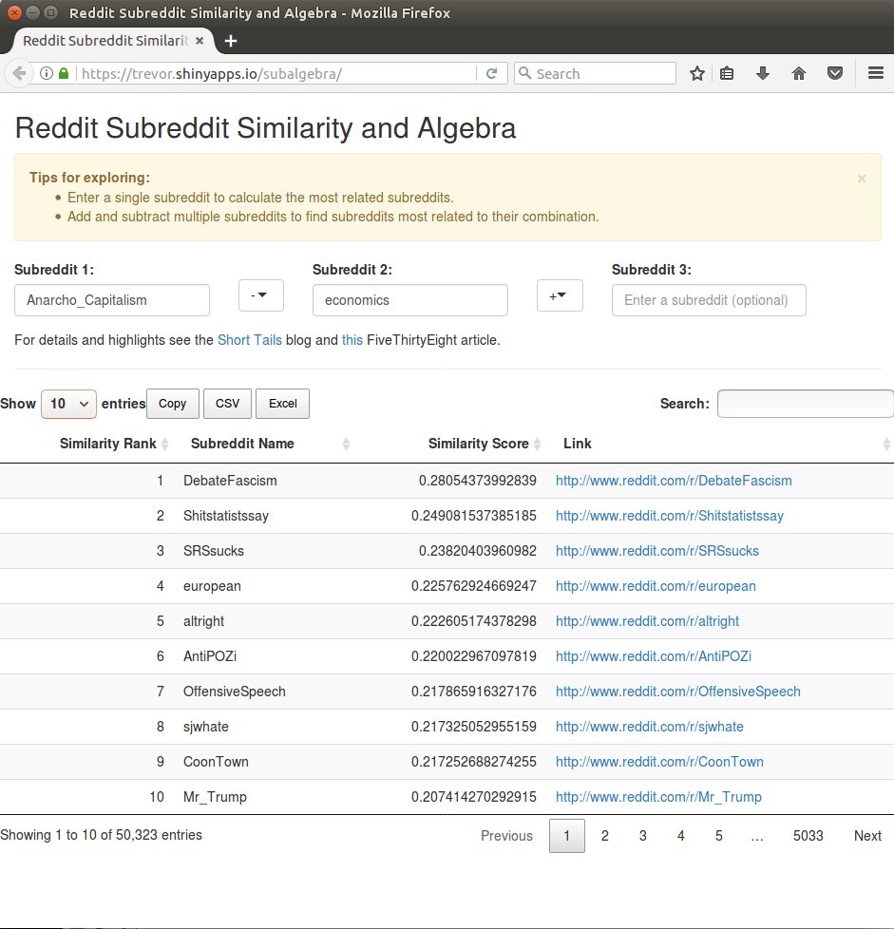Select the Mr_Trump subreddit name cell
This screenshot has width=894, height=929.
215,797
